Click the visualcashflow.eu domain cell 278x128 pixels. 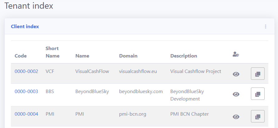tap(138, 71)
